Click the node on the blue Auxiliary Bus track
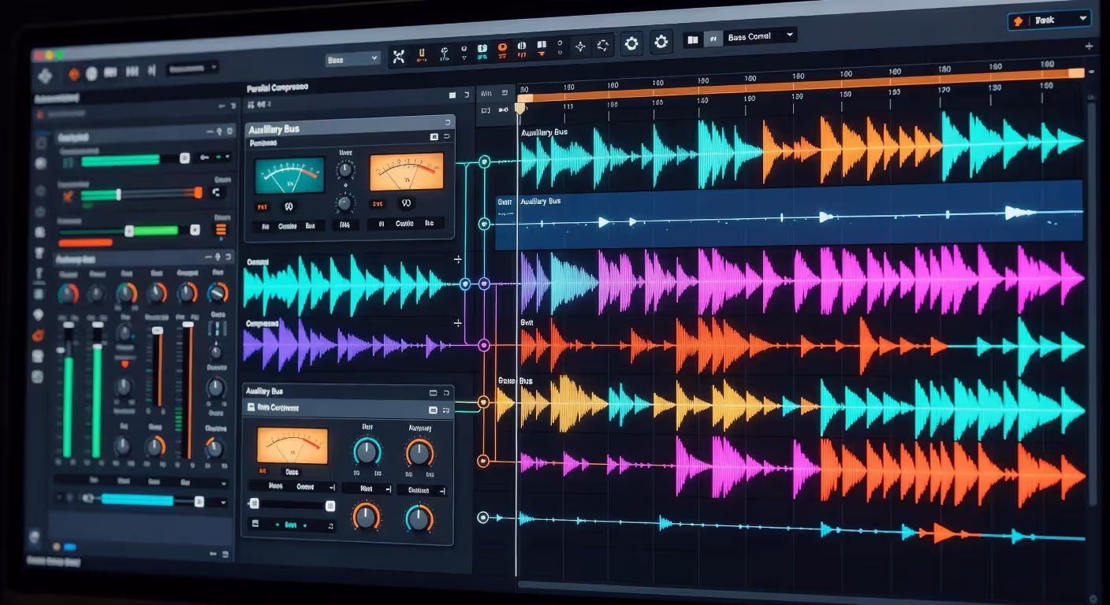The width and height of the screenshot is (1110, 605). 484,224
